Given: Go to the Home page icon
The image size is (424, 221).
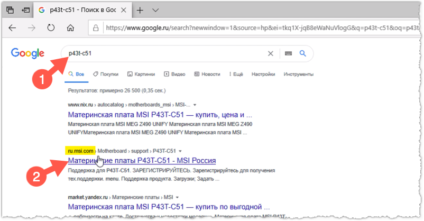Looking at the screenshot, I should pyautogui.click(x=70, y=27).
